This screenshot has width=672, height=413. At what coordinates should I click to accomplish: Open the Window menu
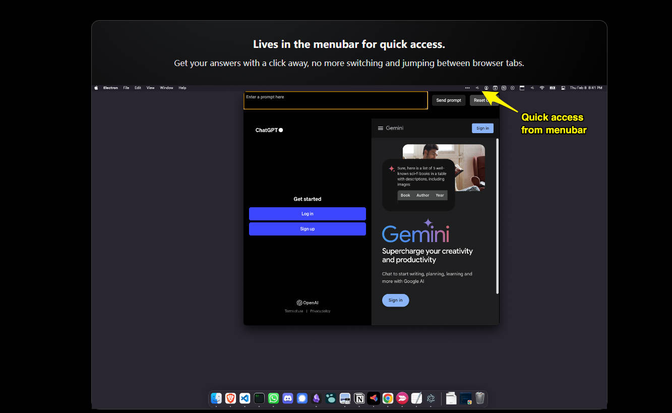pyautogui.click(x=166, y=88)
